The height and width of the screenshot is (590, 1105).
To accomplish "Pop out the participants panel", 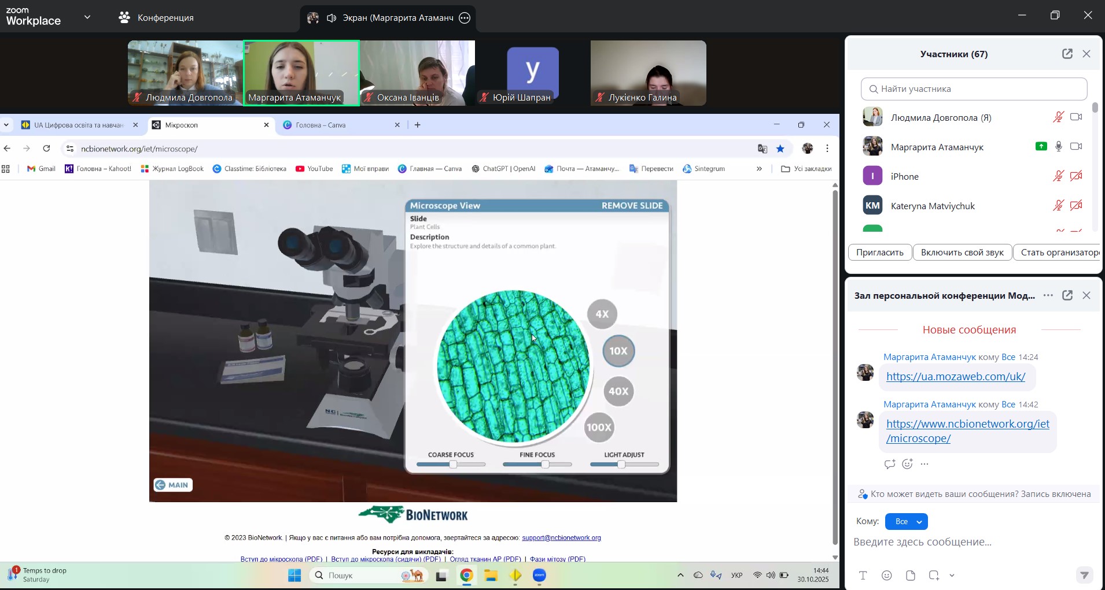I will click(1067, 54).
